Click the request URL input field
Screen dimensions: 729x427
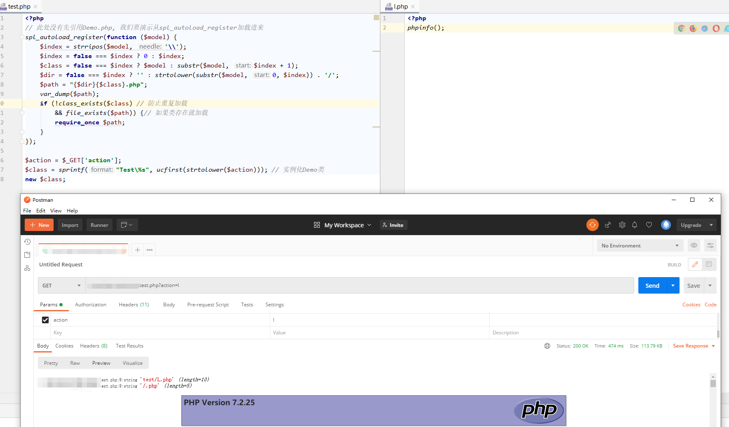coord(359,285)
